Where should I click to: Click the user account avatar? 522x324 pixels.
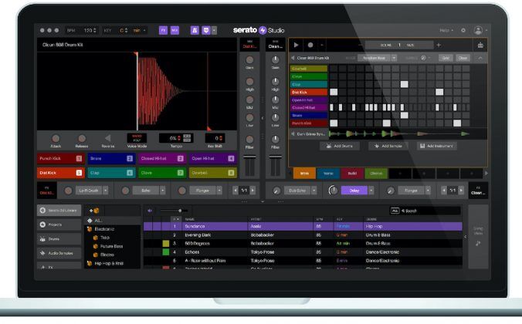click(x=478, y=30)
